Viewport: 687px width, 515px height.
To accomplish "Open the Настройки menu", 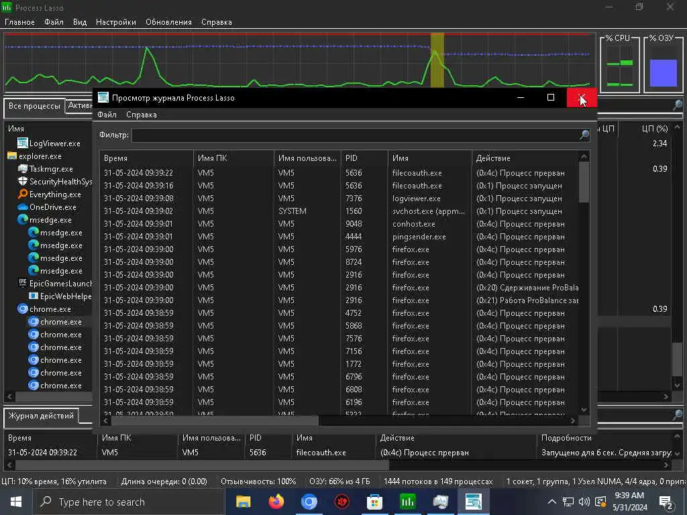I will coord(115,22).
